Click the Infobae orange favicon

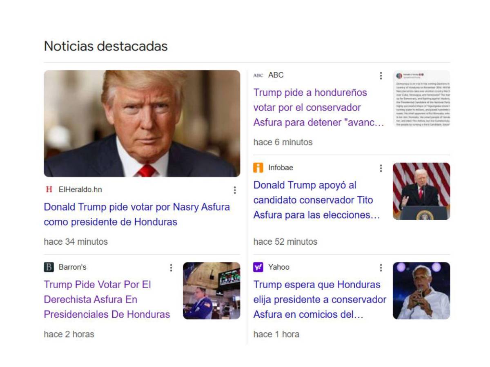point(258,168)
